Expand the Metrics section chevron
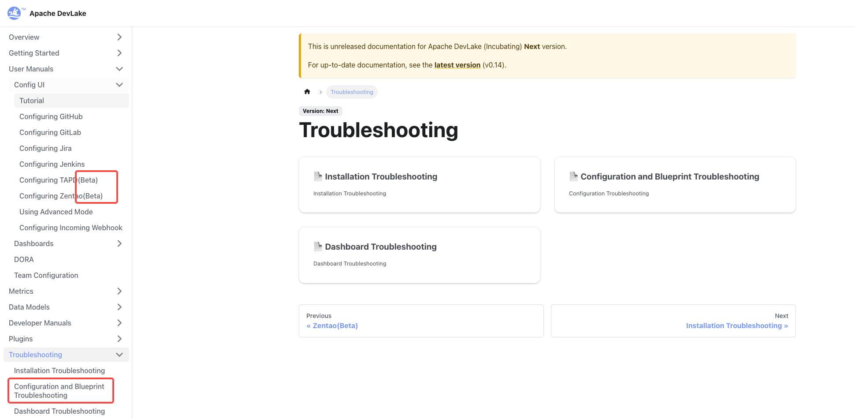The width and height of the screenshot is (855, 419). pyautogui.click(x=119, y=291)
